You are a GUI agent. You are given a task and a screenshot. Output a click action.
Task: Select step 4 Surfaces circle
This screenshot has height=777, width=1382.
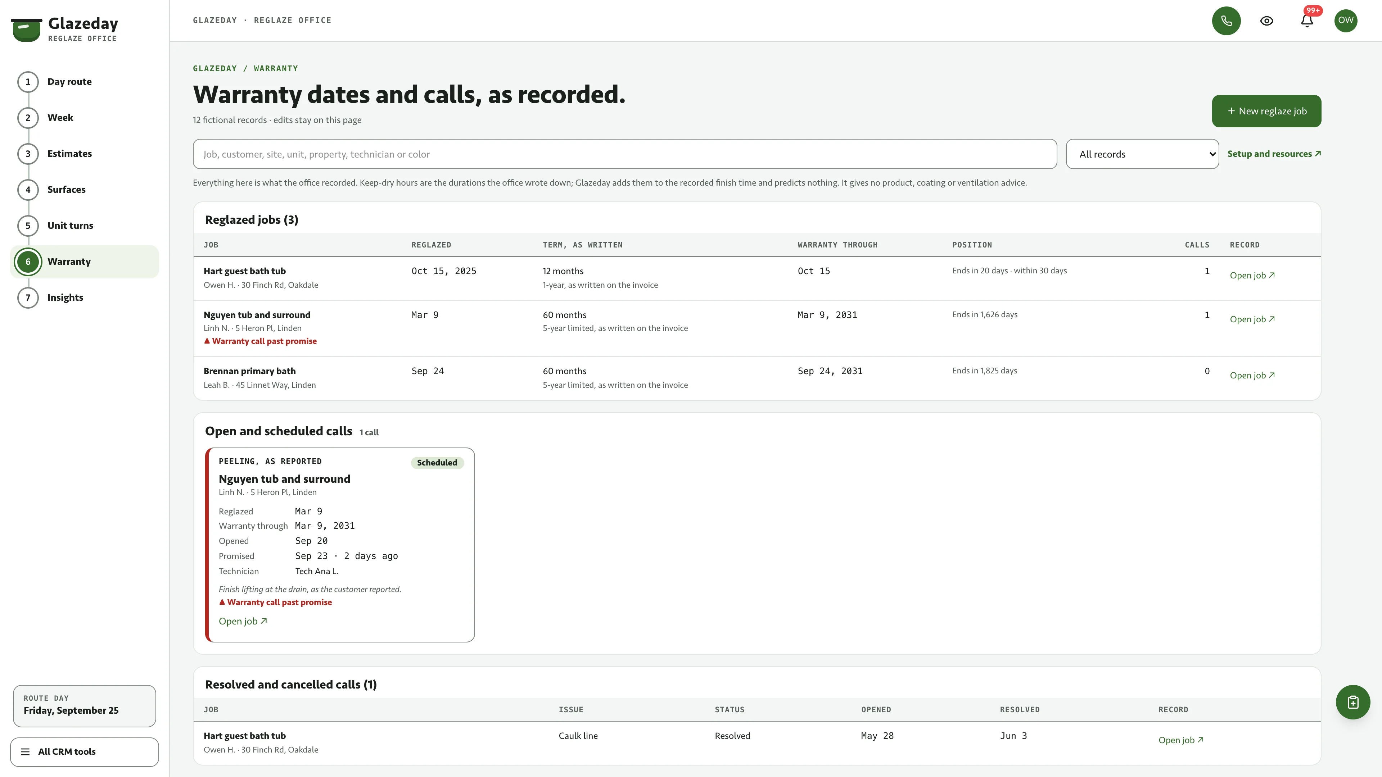pos(28,190)
